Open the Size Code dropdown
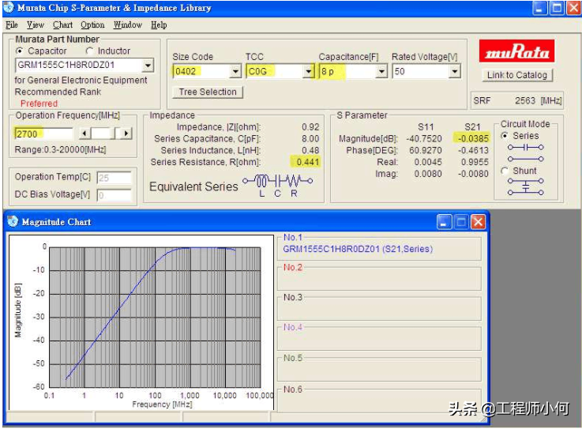 [235, 72]
